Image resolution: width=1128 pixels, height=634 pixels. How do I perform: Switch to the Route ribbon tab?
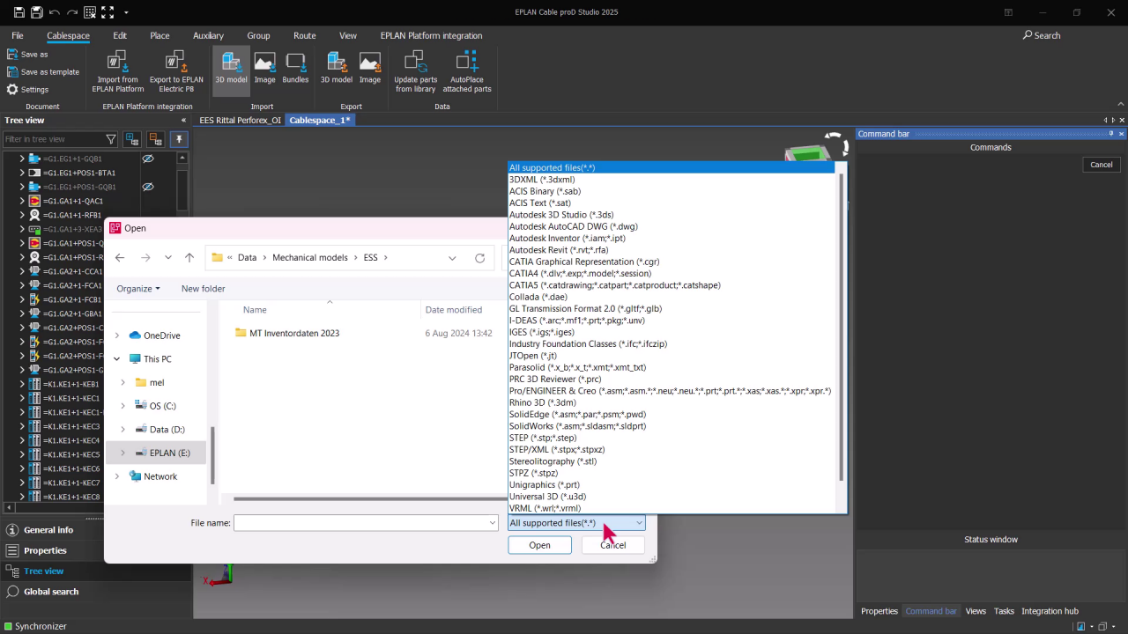tap(304, 35)
